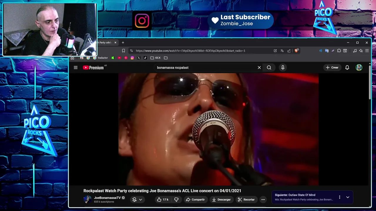The image size is (376, 211).
Task: Open Brave Leo AI sparkle icon
Action: pos(361,51)
